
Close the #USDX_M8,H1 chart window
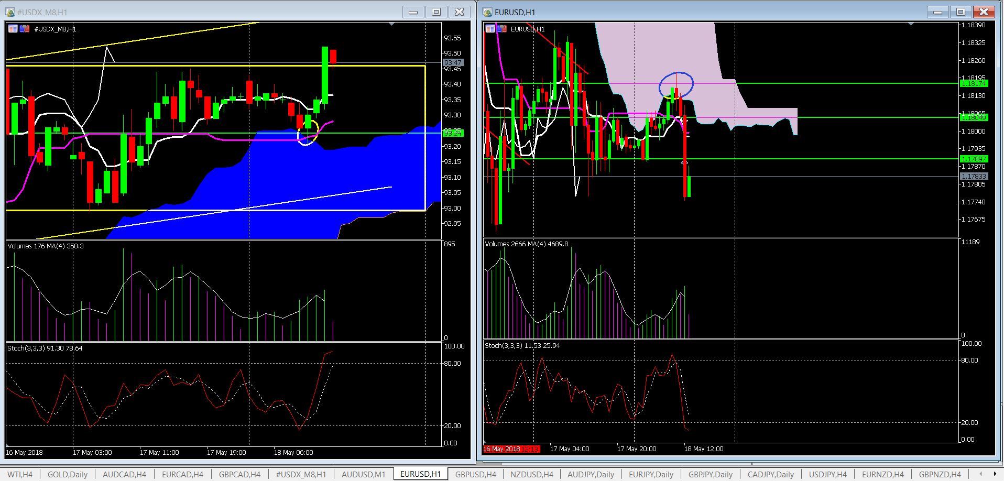(459, 12)
